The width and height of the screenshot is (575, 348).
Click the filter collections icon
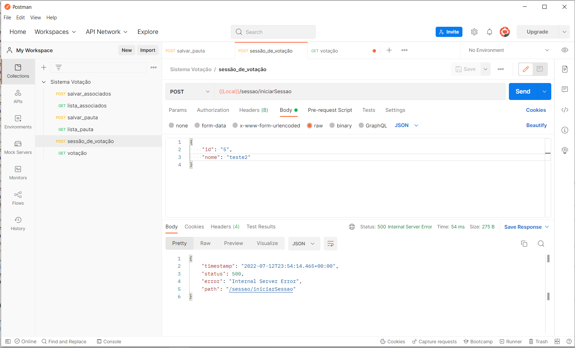click(59, 67)
